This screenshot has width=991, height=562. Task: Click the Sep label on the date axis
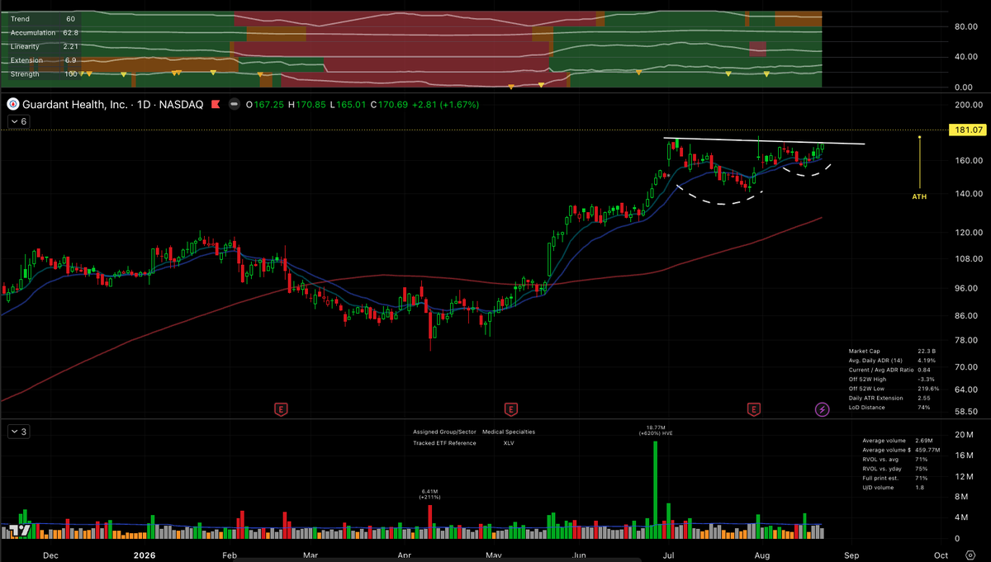tap(851, 555)
